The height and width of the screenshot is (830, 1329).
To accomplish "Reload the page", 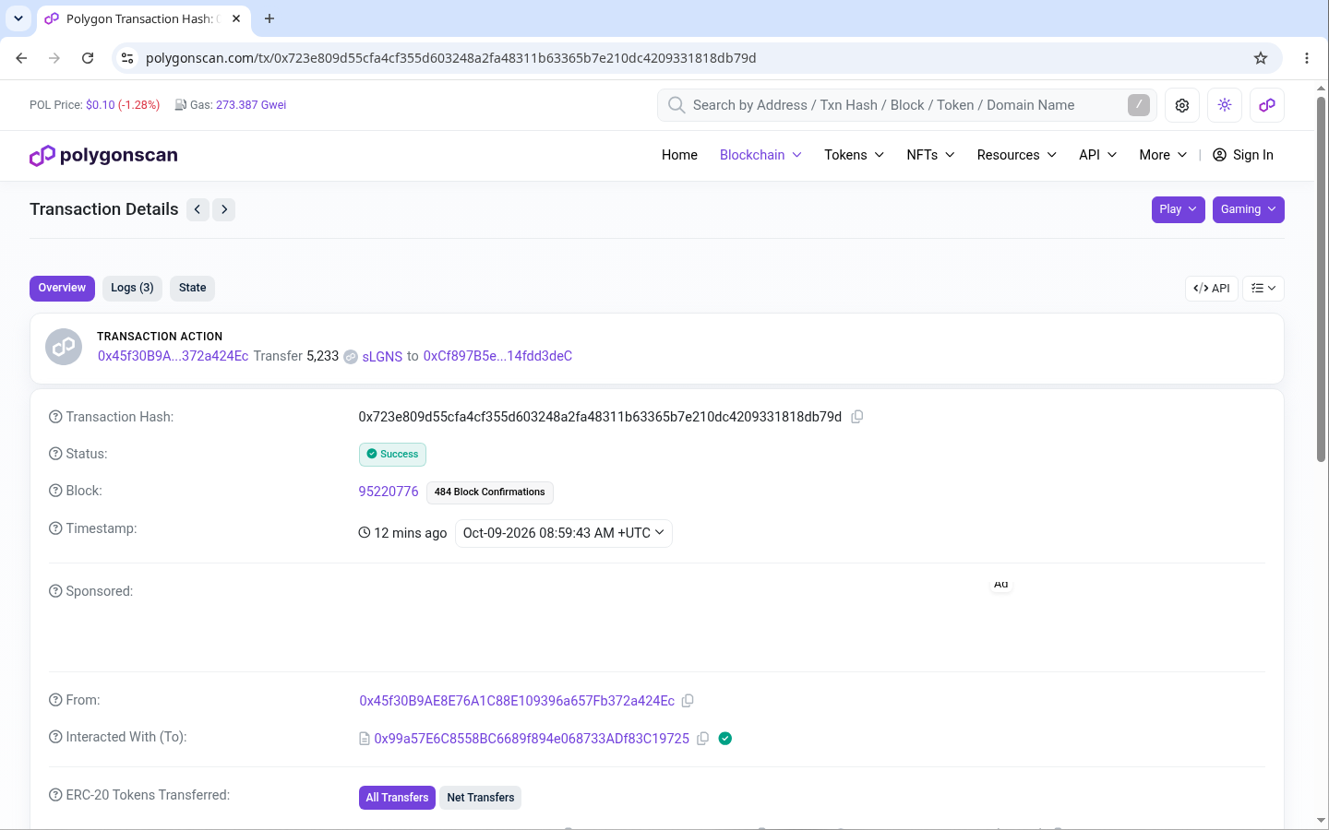I will (88, 58).
